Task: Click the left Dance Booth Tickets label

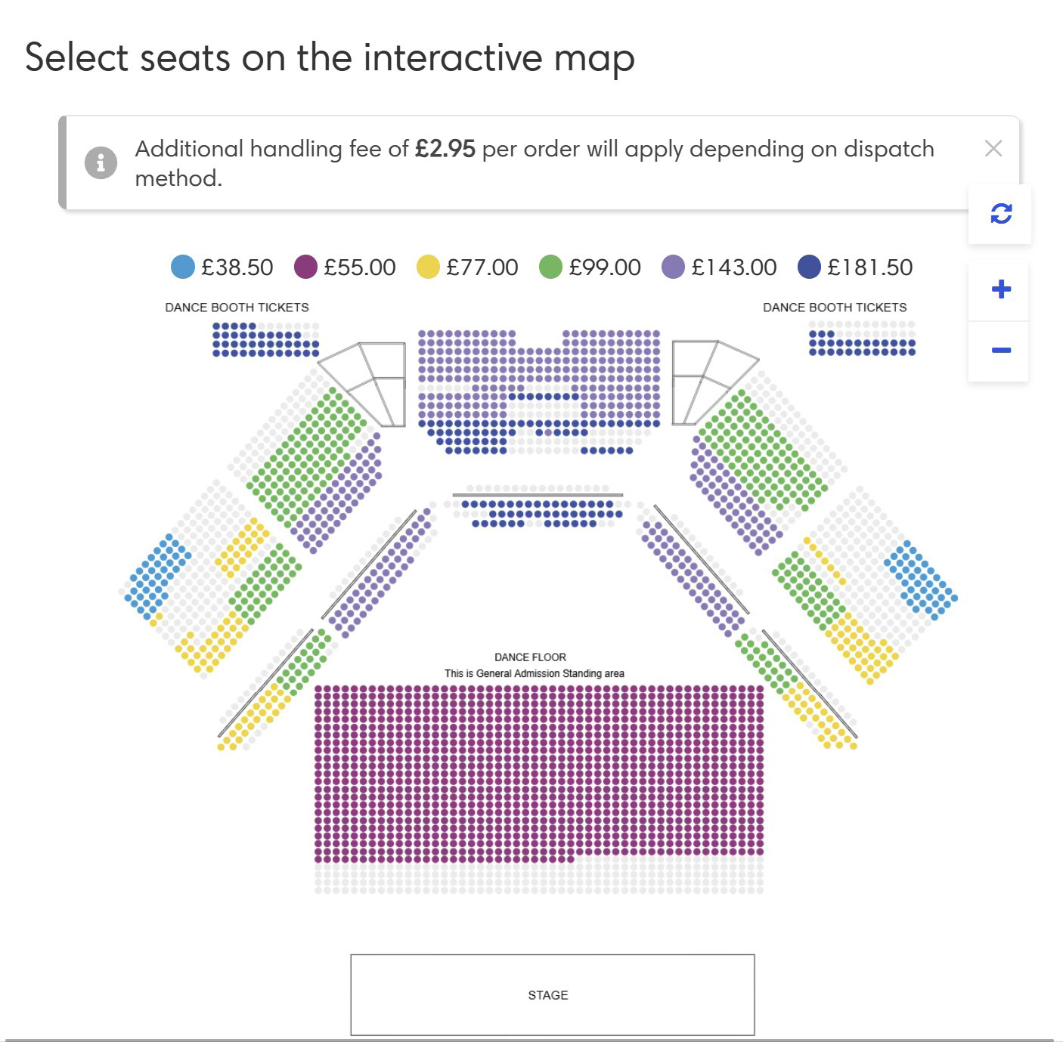Action: click(237, 308)
